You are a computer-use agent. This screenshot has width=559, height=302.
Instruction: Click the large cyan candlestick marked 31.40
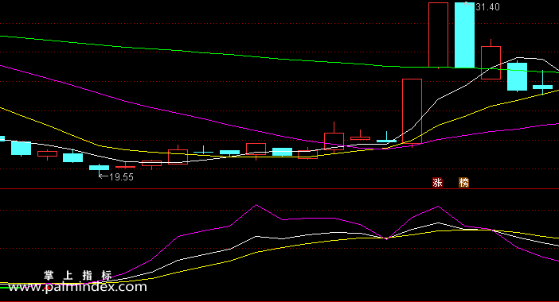point(464,35)
